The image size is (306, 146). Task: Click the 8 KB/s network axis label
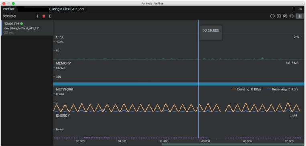coord(60,94)
